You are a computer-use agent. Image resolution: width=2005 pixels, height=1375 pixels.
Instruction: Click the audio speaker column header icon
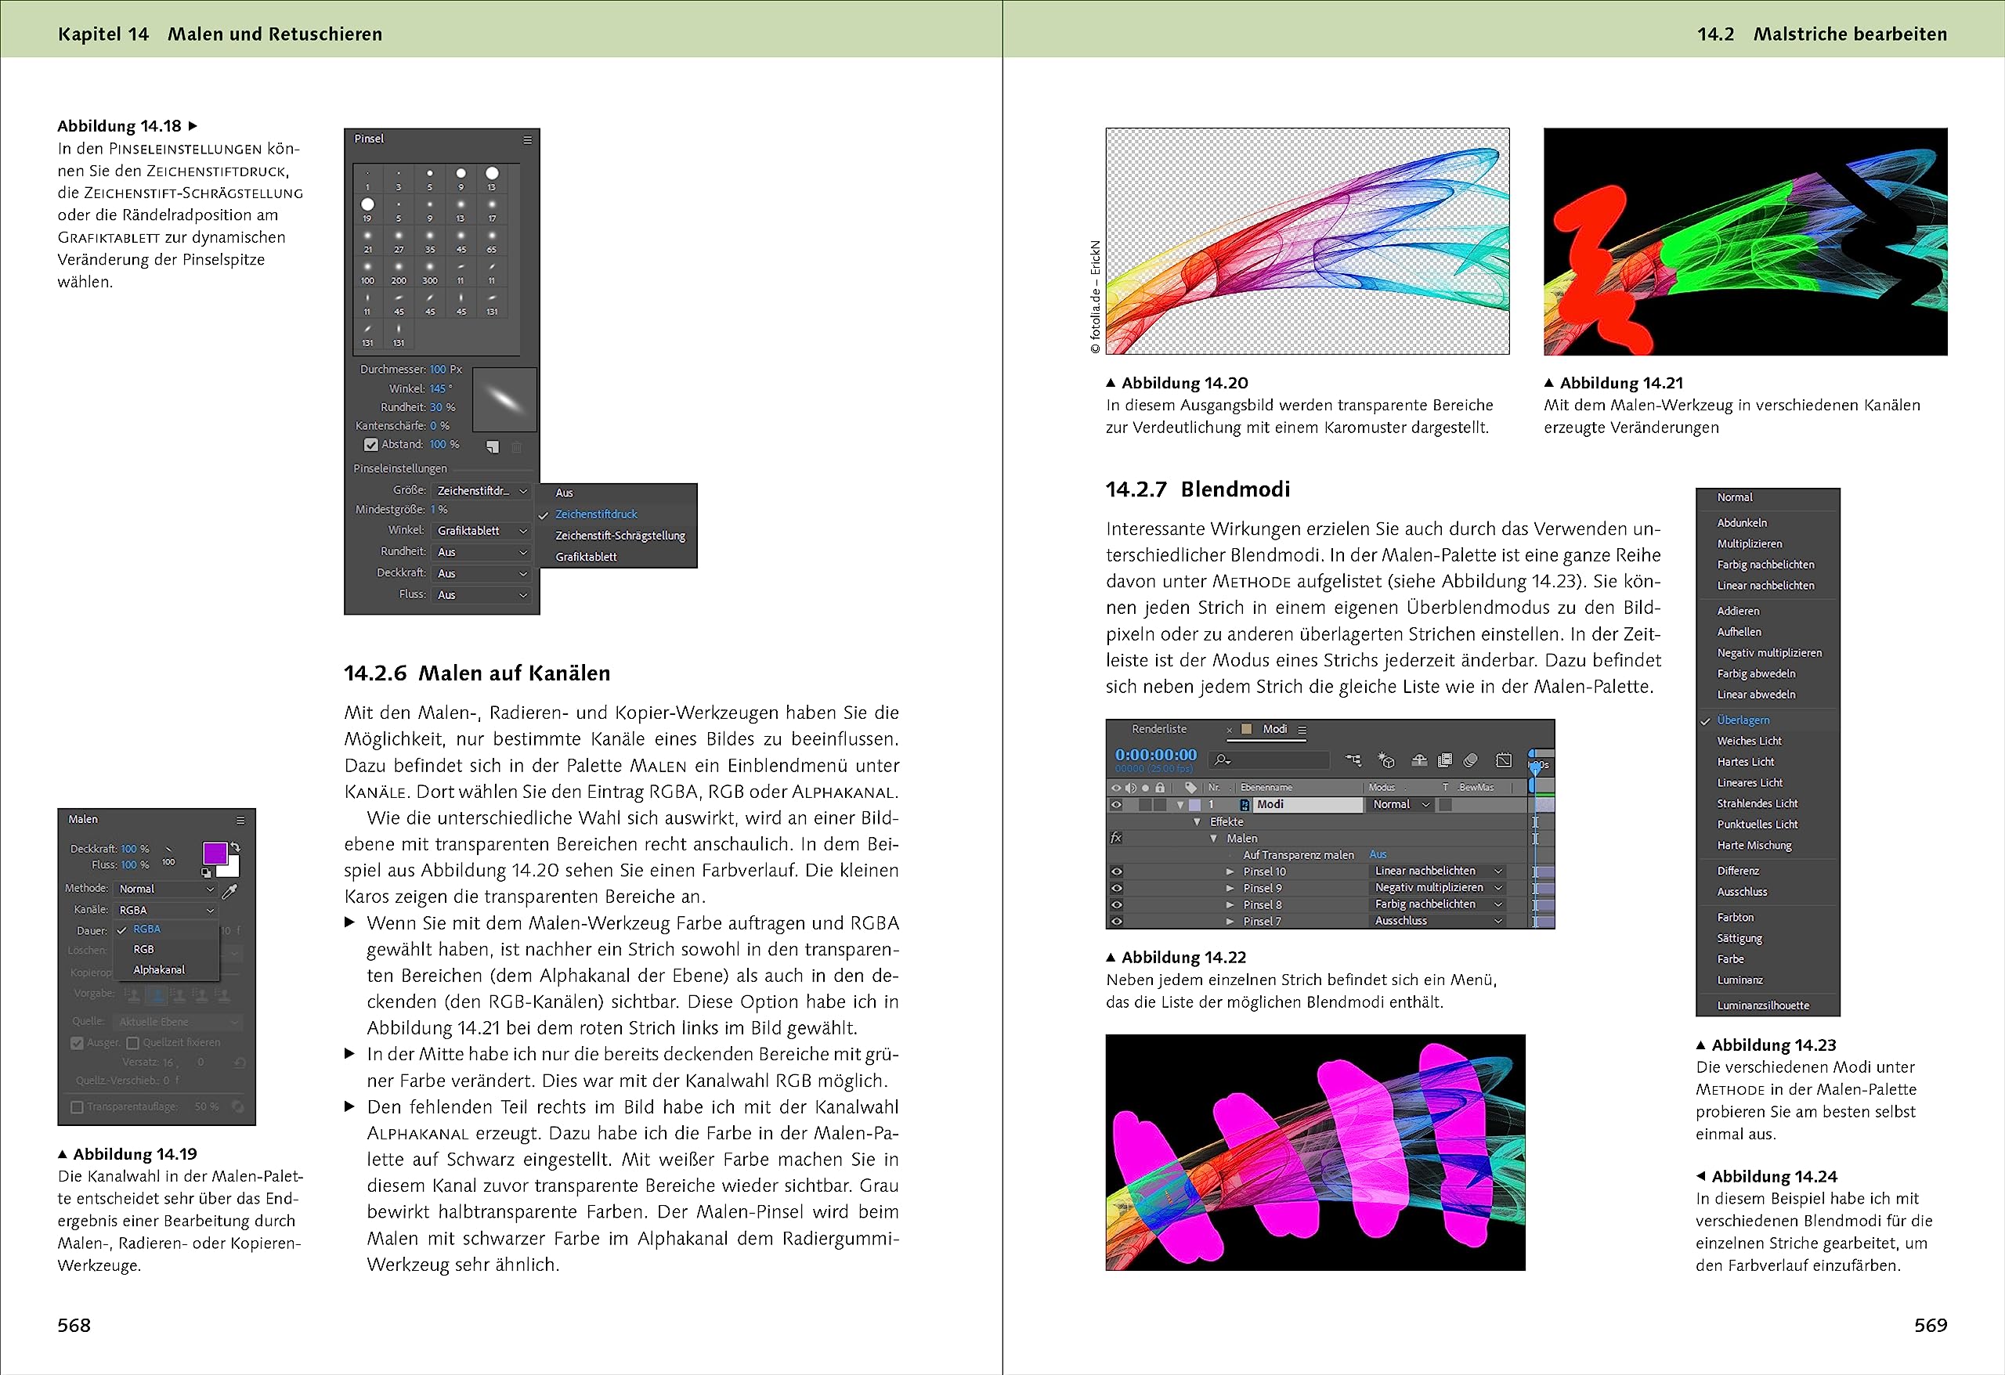pos(1131,788)
